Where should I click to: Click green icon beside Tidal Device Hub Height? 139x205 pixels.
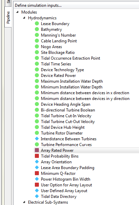tap(37, 127)
